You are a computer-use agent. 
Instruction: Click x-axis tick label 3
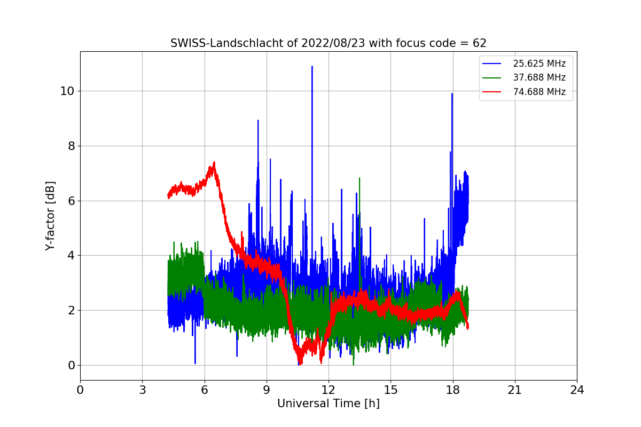click(142, 390)
